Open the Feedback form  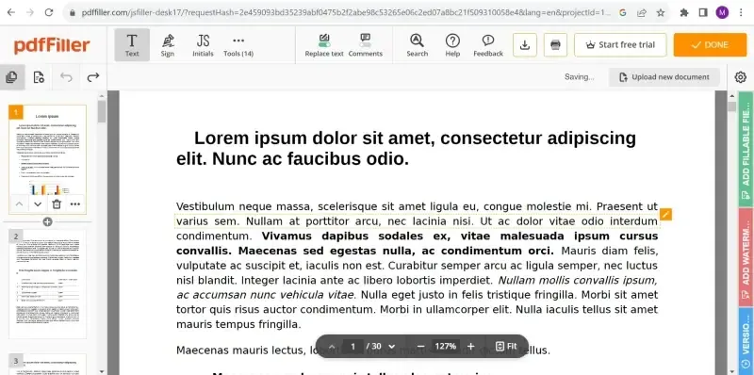488,44
